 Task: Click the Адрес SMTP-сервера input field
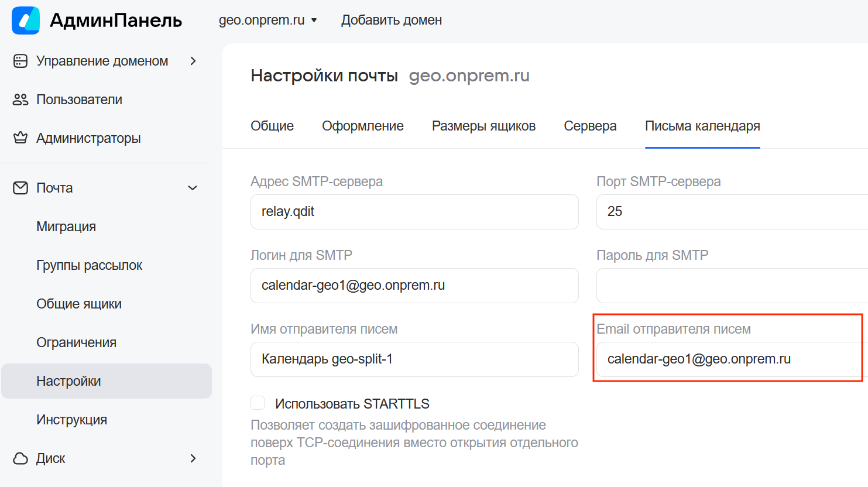[414, 212]
